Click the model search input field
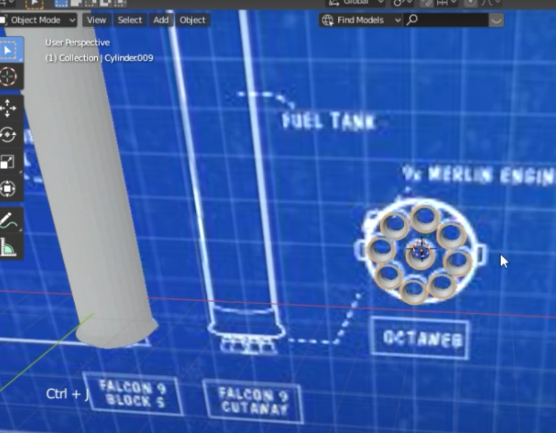 pos(447,20)
